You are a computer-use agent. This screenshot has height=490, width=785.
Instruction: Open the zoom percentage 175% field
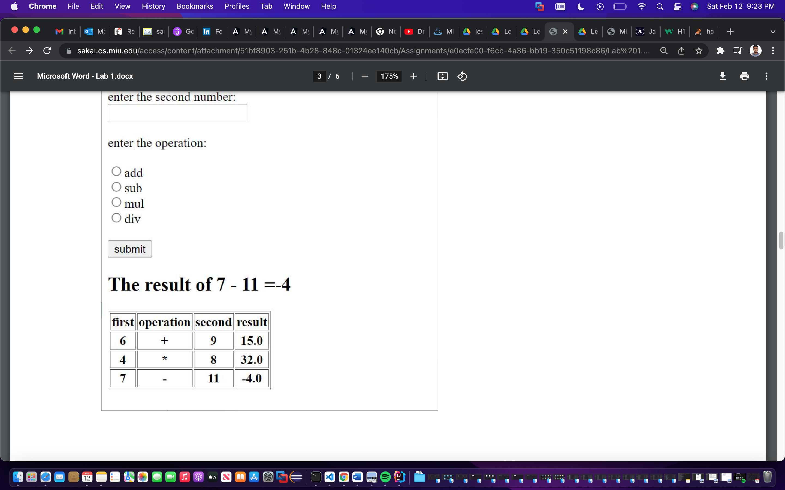tap(389, 76)
